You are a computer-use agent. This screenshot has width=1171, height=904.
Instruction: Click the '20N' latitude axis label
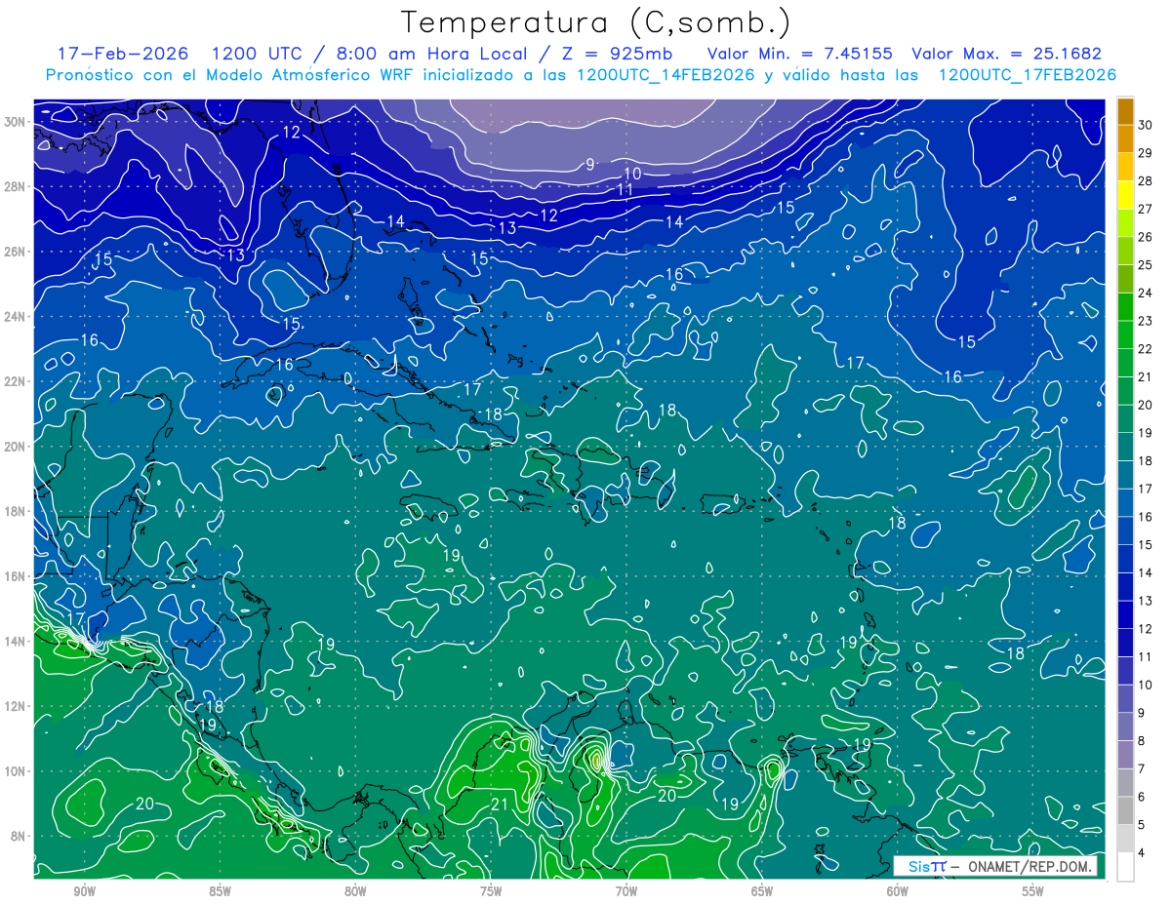tap(17, 447)
